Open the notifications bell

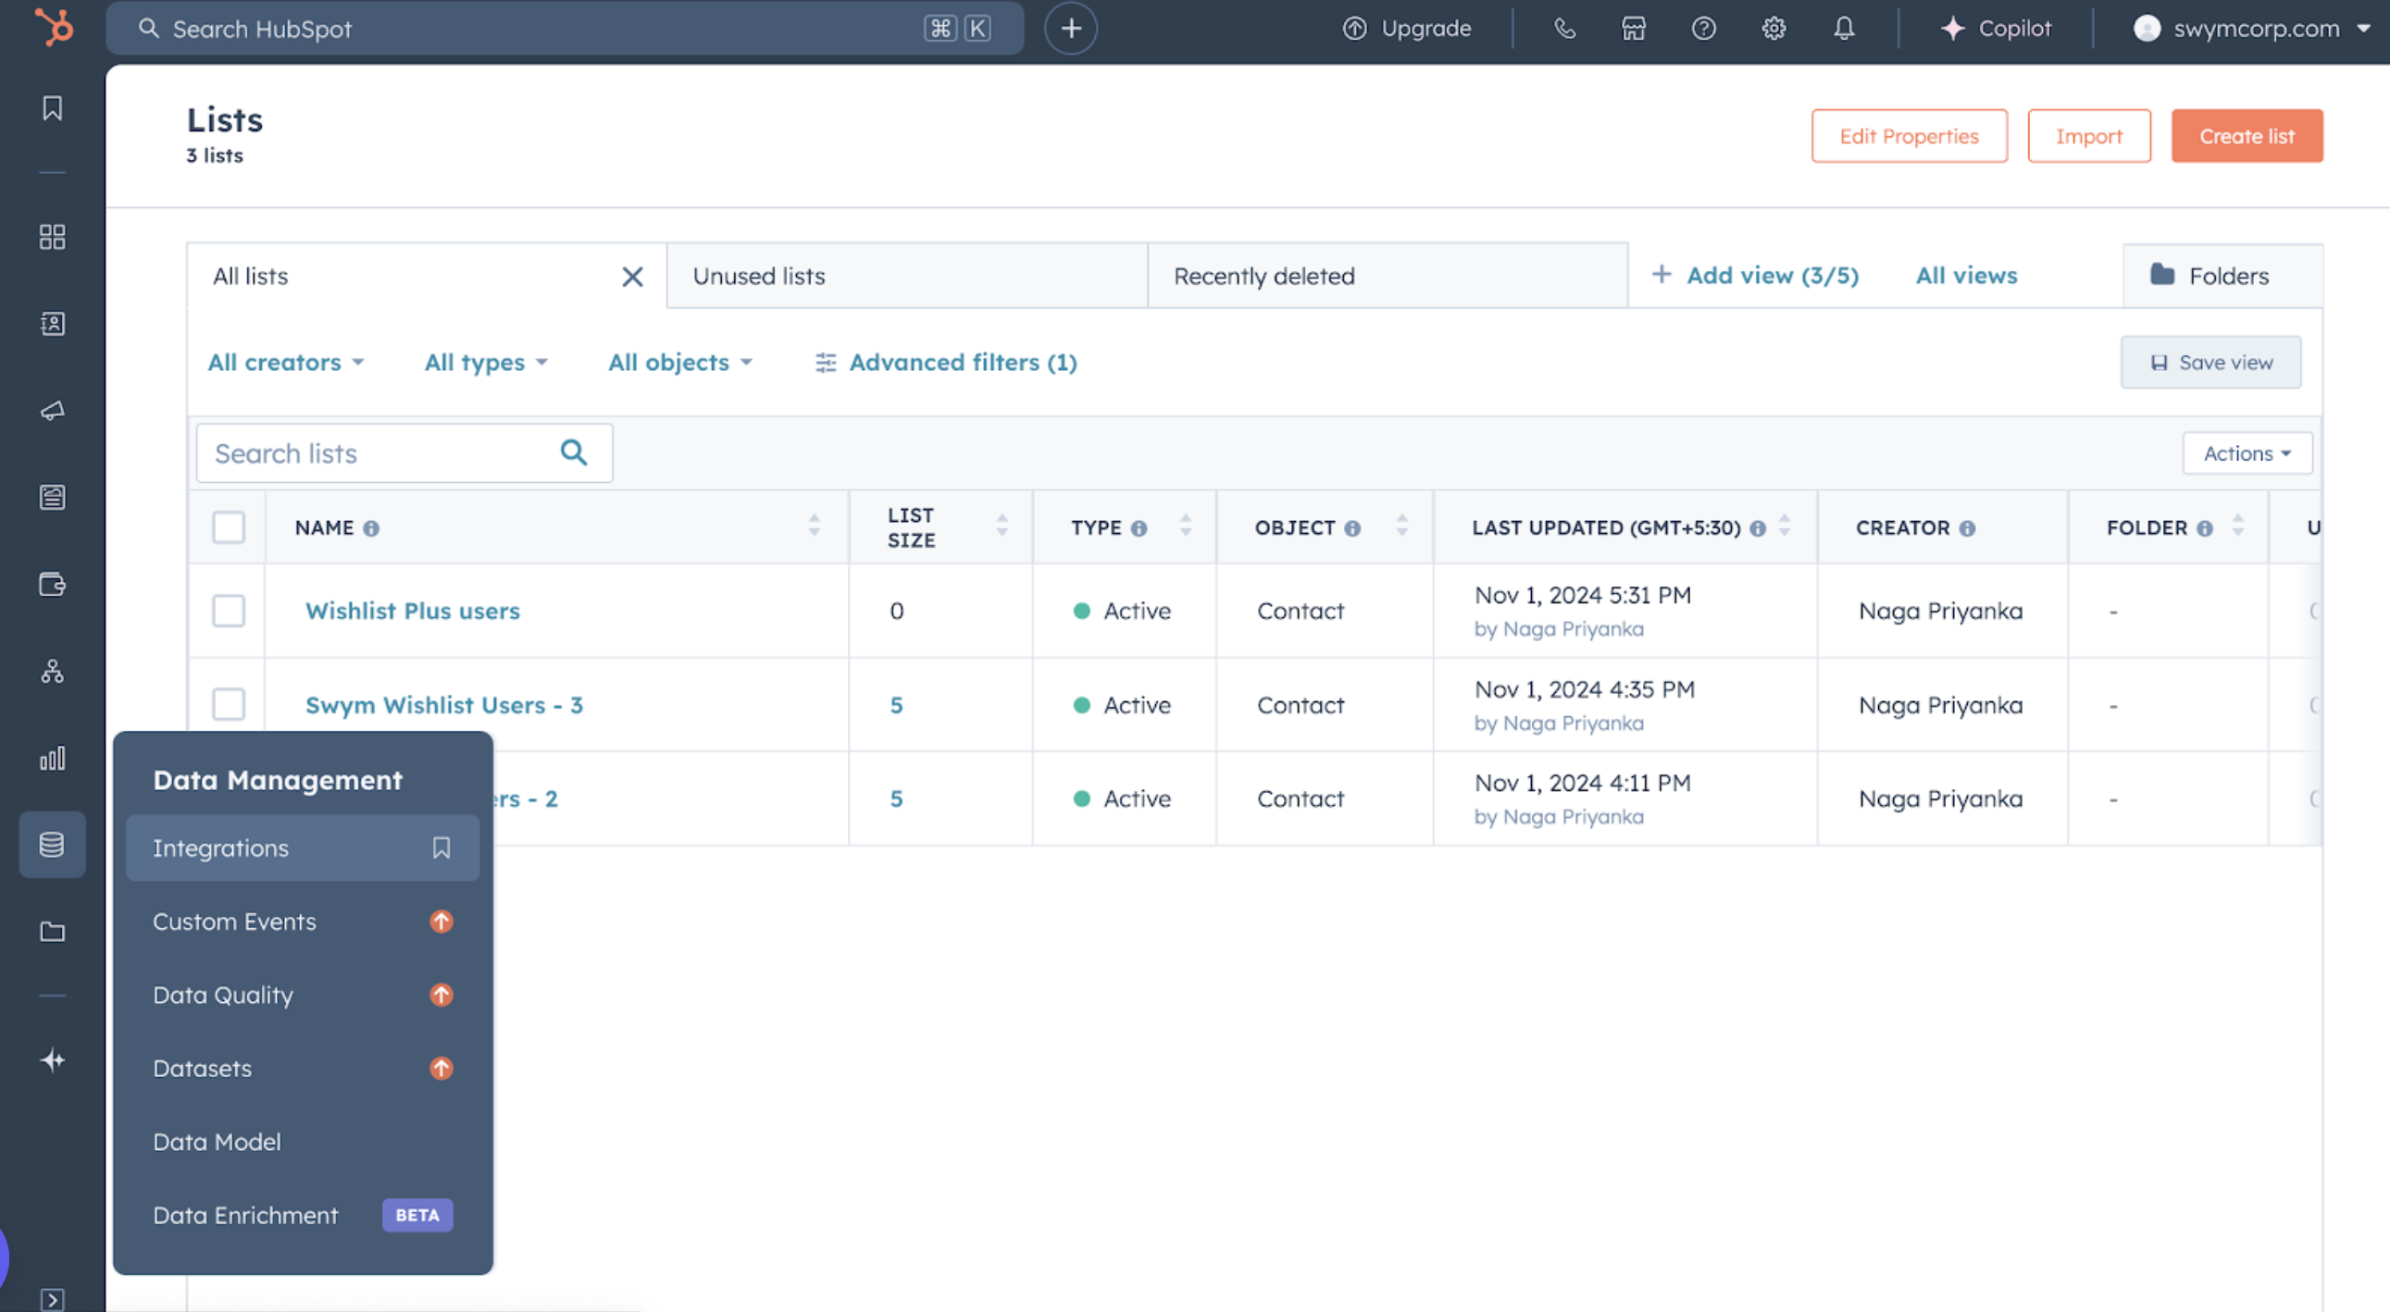1843,29
